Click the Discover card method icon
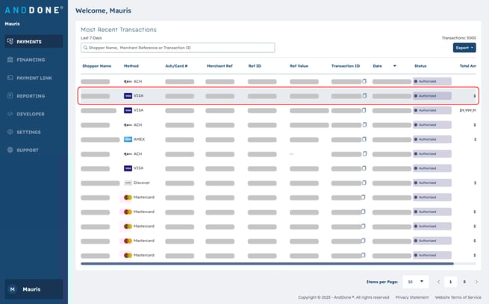This screenshot has width=489, height=304. [x=128, y=183]
